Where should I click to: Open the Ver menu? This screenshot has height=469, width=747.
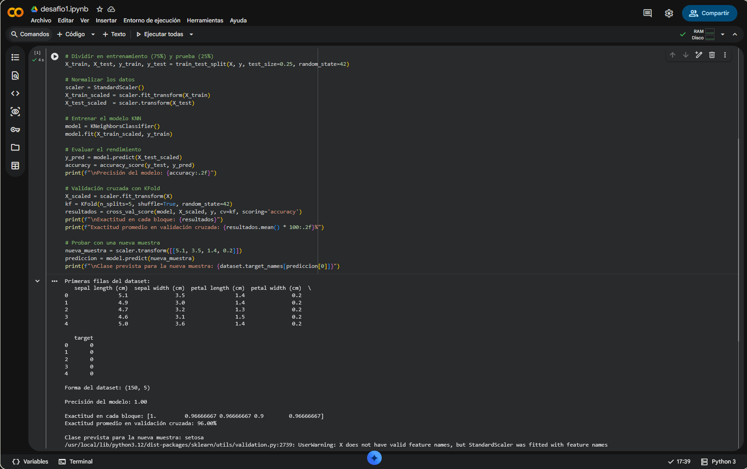[85, 21]
